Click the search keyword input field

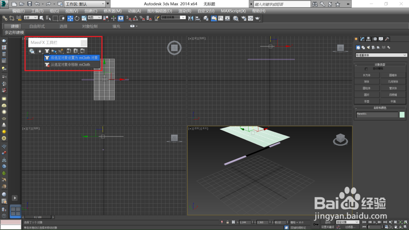coord(282,4)
